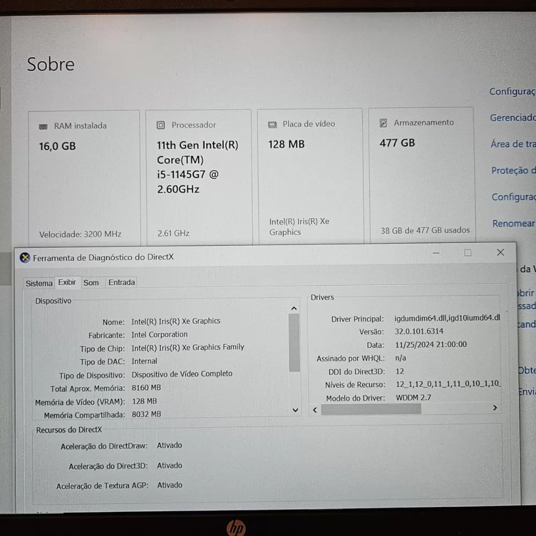Open the Som tab
Image resolution: width=536 pixels, height=536 pixels.
click(91, 282)
